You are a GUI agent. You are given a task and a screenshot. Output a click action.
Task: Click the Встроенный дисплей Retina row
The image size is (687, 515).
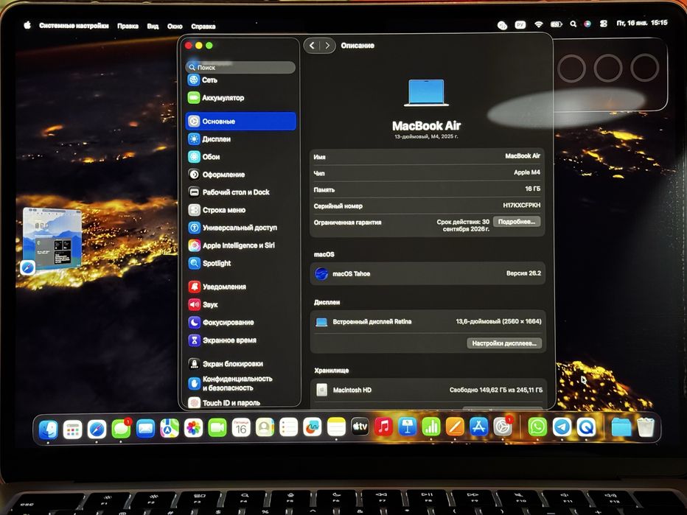(x=428, y=321)
